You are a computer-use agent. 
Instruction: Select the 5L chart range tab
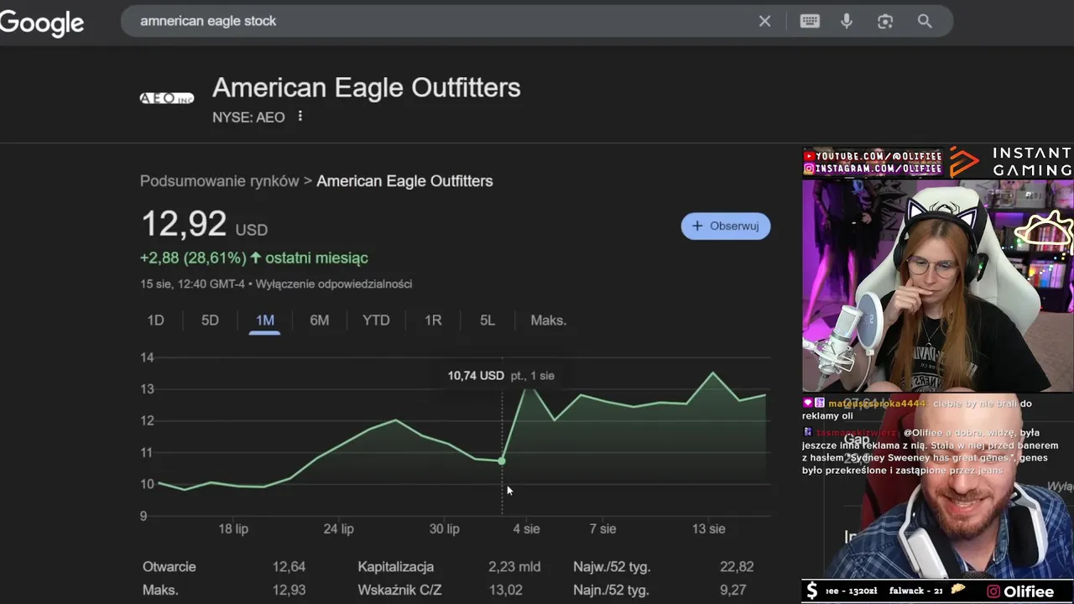coord(487,320)
